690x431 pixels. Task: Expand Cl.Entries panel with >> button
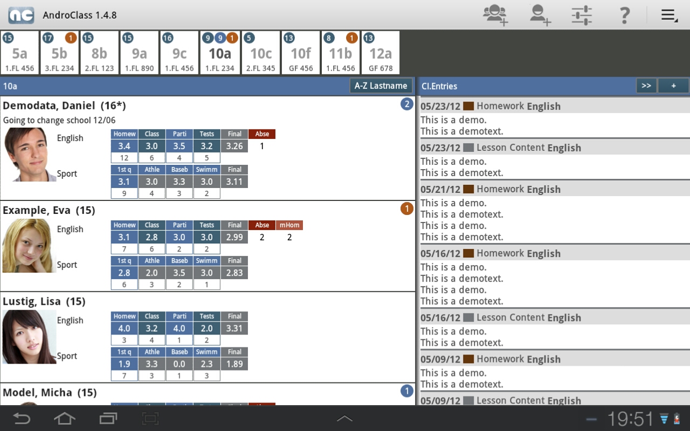pos(646,86)
